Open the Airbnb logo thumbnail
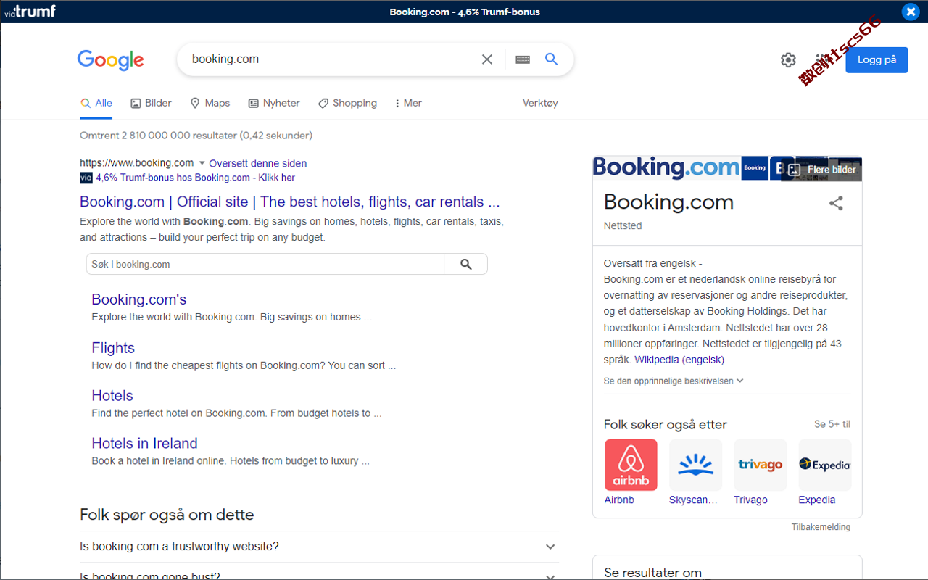 coord(631,465)
